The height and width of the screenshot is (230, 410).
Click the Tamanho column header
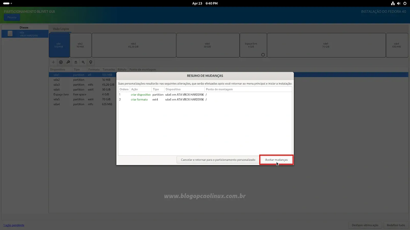(x=109, y=70)
